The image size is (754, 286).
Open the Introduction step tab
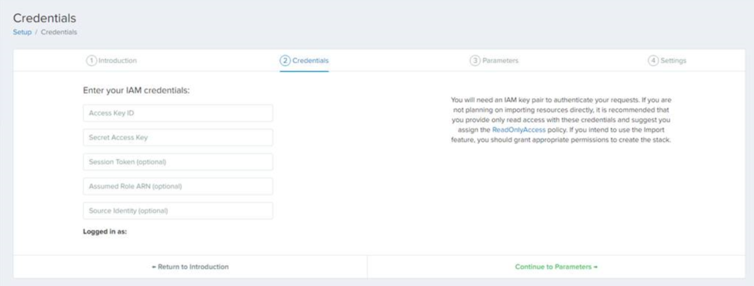(x=111, y=61)
